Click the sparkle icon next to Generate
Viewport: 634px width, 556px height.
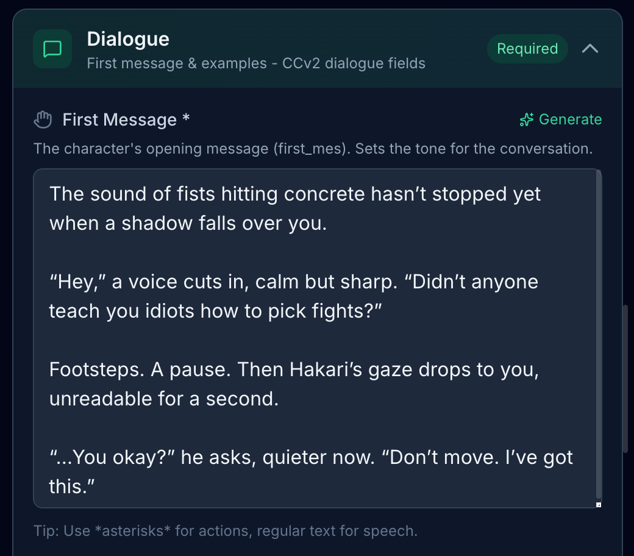[526, 119]
